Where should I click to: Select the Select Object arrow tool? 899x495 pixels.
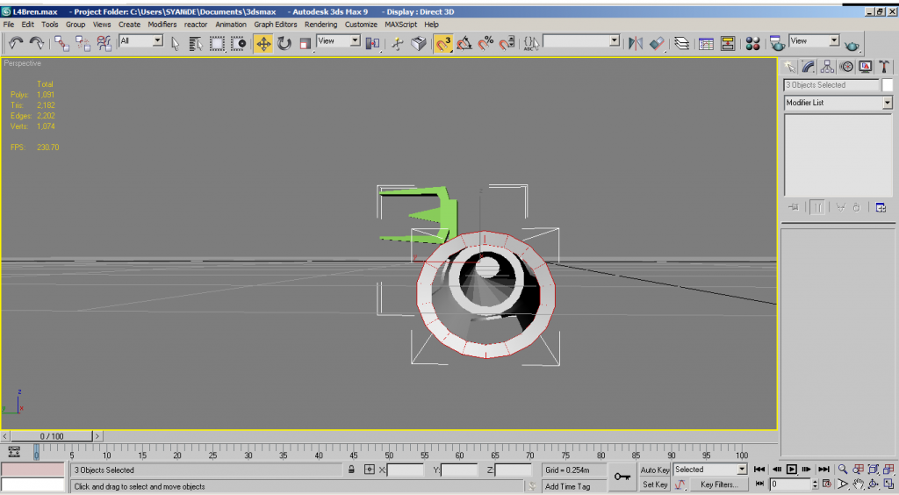click(x=176, y=43)
